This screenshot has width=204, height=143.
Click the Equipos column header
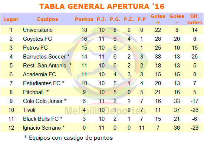47,19
